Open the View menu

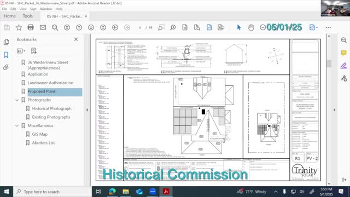pyautogui.click(x=23, y=9)
